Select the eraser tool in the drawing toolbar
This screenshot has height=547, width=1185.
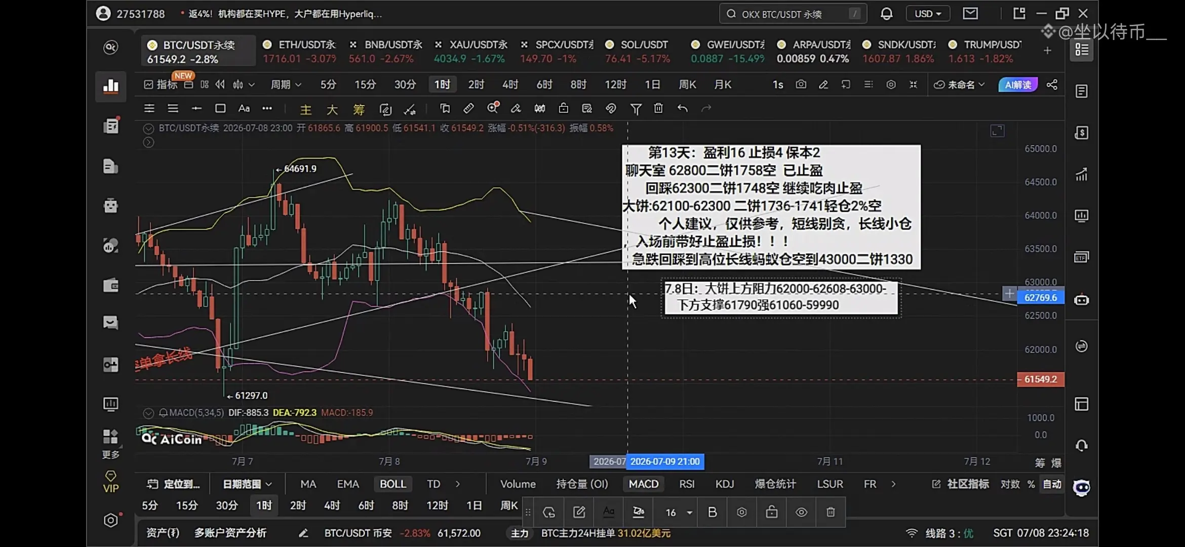[x=516, y=108]
